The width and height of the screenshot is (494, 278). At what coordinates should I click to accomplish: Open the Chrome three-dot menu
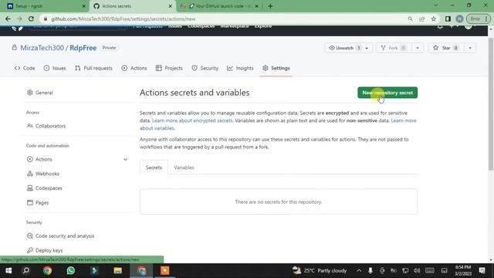click(486, 19)
